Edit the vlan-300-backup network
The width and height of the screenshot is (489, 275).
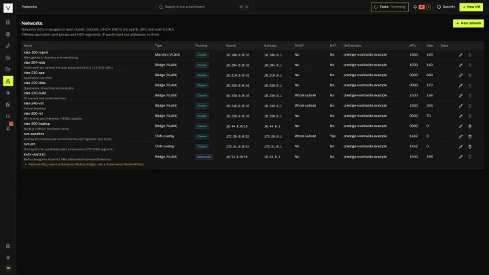coord(460,126)
